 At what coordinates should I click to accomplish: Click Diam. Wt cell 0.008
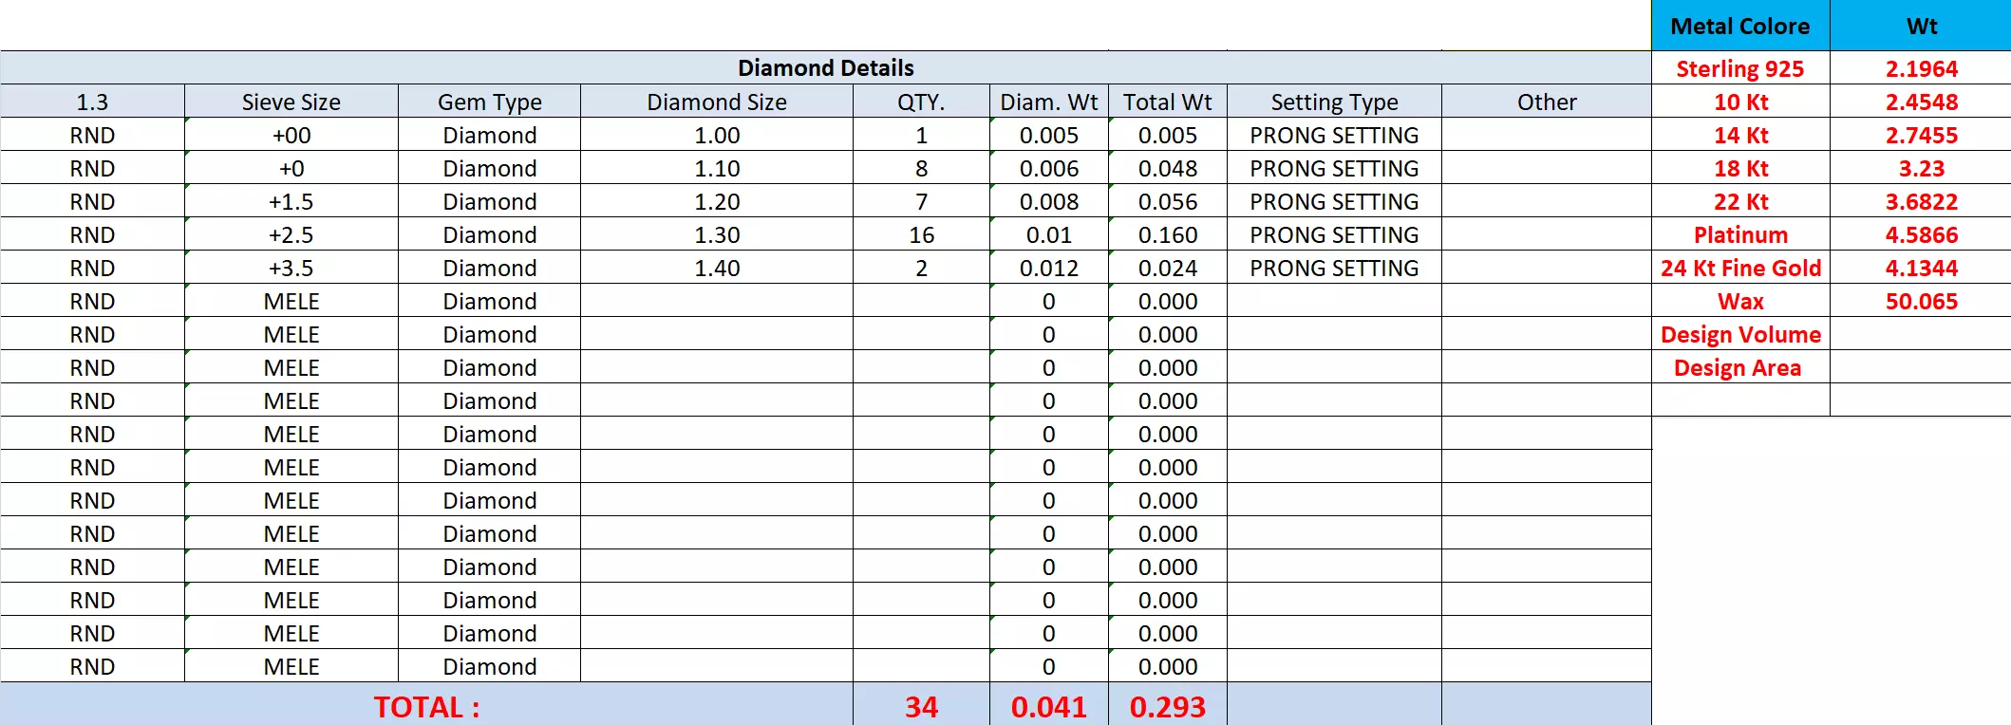click(1049, 201)
